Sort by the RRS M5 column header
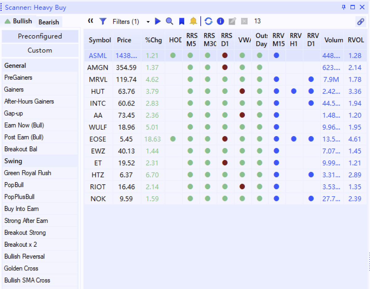 point(191,40)
